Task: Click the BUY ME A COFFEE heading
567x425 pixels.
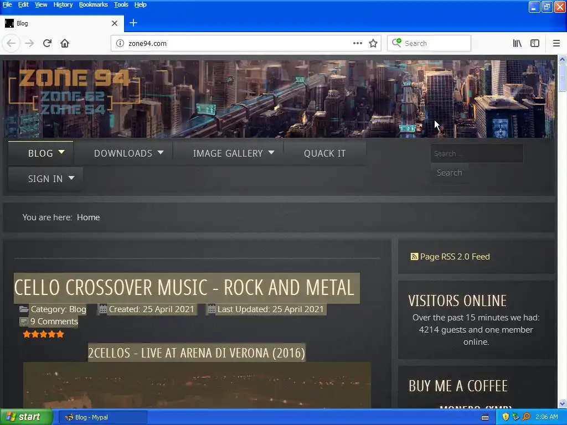Action: coord(458,386)
